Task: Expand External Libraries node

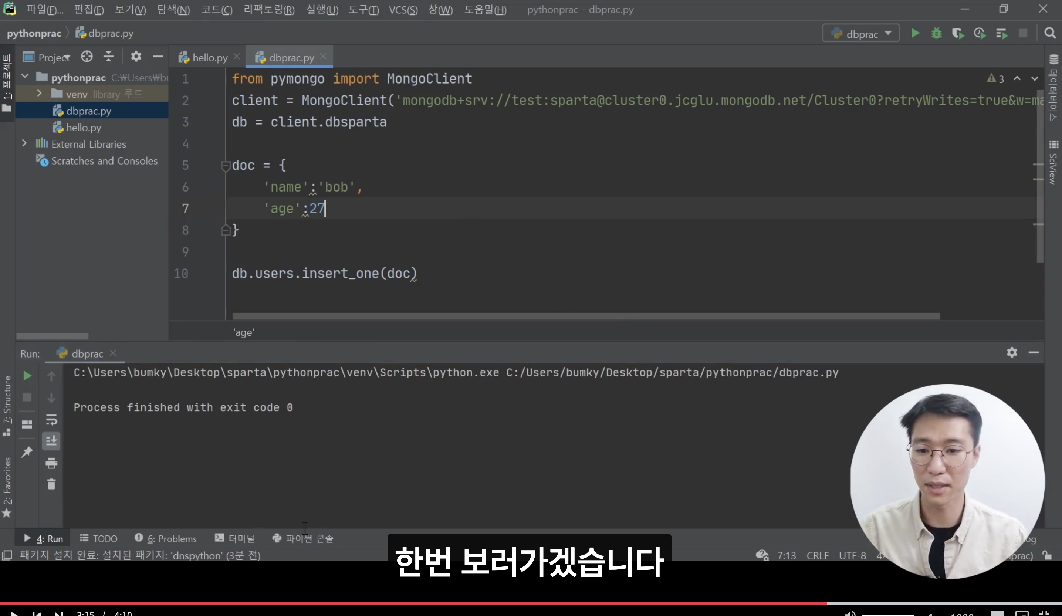Action: pos(24,143)
